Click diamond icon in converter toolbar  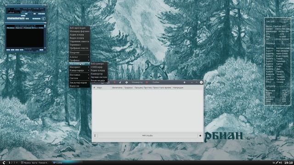pos(127,82)
